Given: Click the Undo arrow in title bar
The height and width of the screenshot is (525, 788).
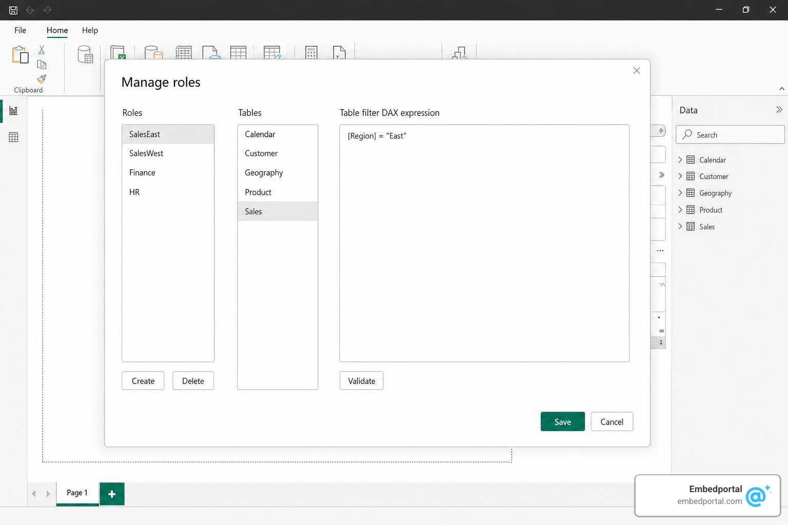Looking at the screenshot, I should [30, 10].
